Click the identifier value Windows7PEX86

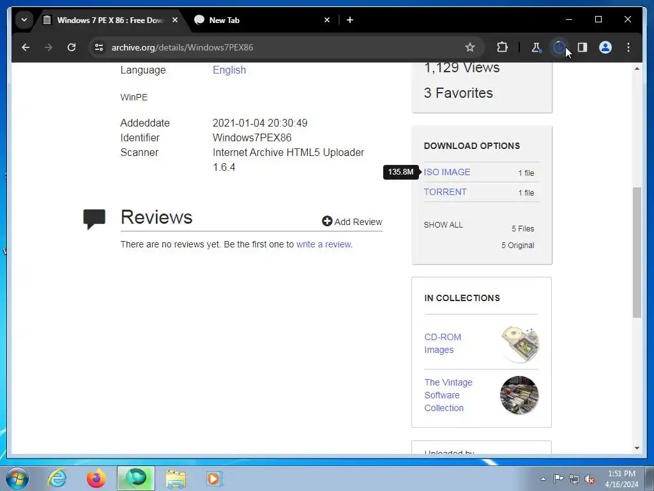(x=252, y=138)
